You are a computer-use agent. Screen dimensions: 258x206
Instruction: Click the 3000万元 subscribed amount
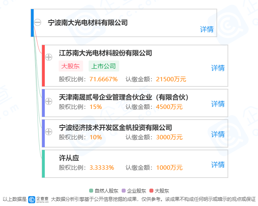point(169,137)
